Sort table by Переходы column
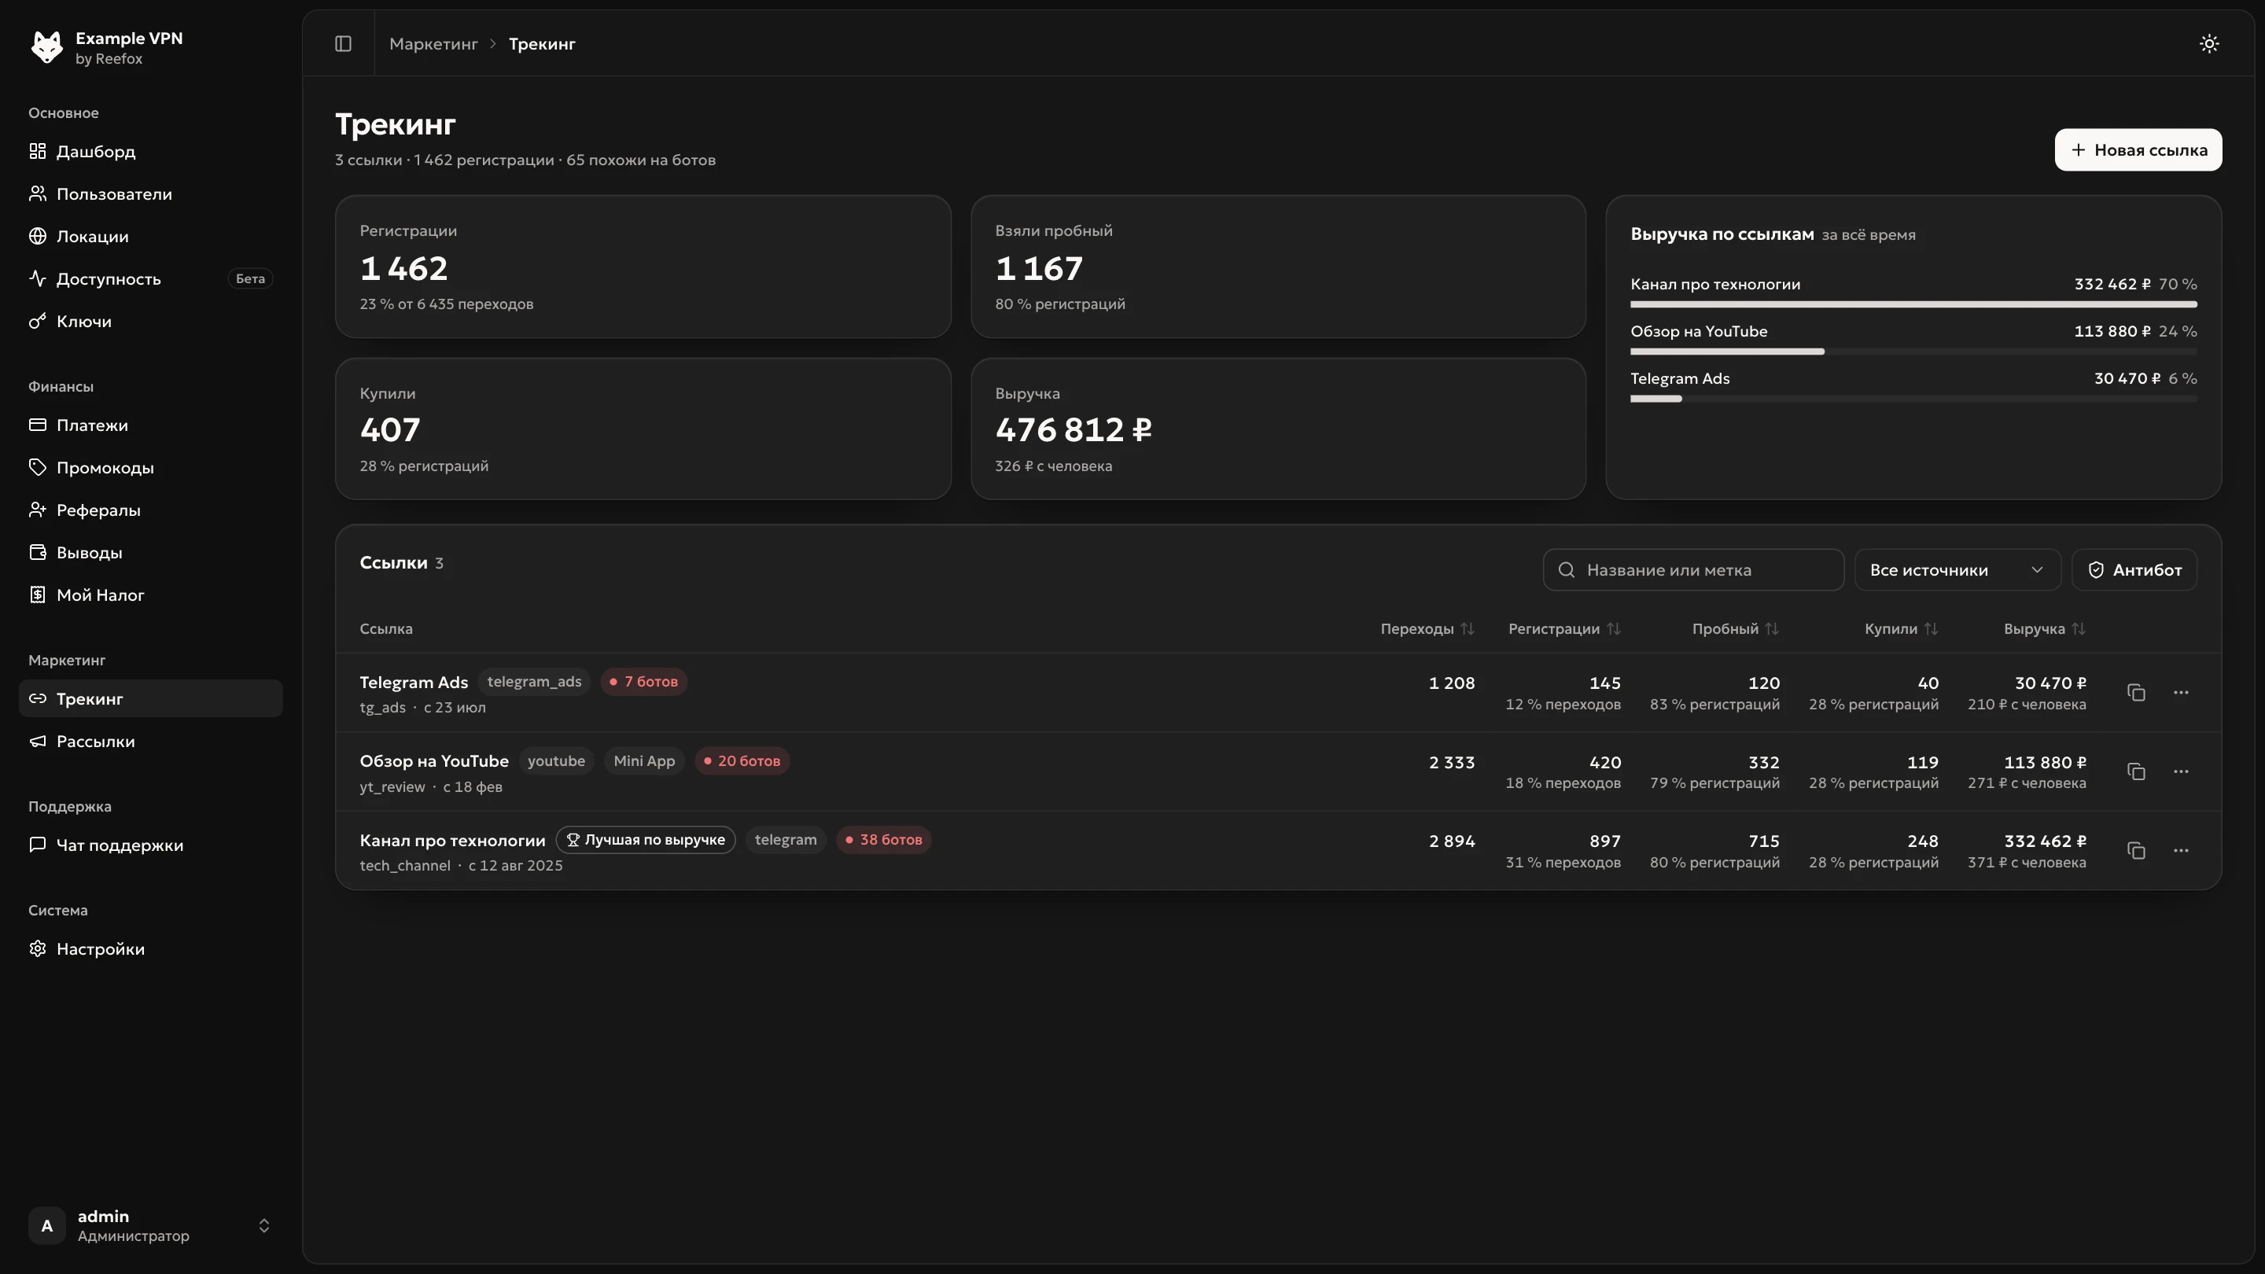 [x=1427, y=628]
